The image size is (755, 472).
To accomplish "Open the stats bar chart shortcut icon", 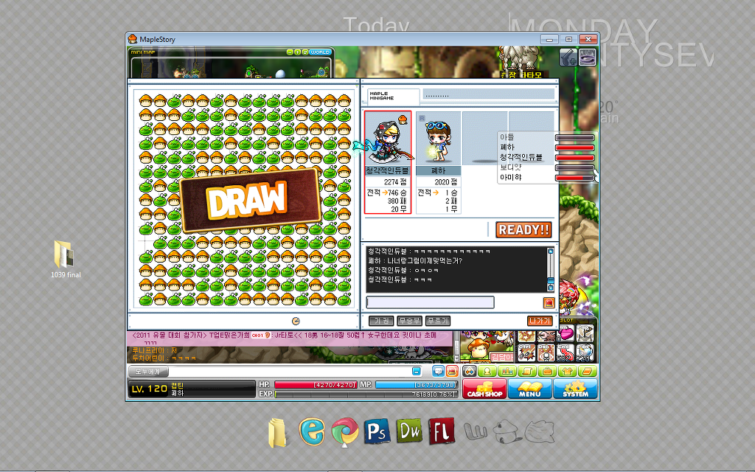I will click(507, 372).
